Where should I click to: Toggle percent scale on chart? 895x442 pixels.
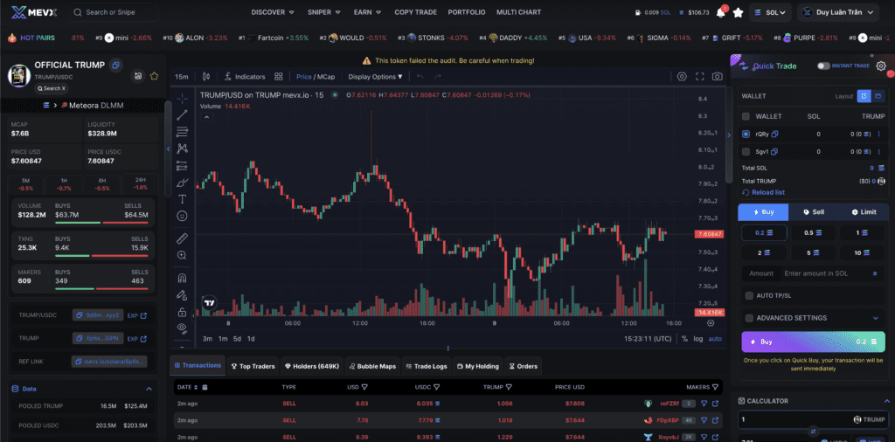click(684, 339)
